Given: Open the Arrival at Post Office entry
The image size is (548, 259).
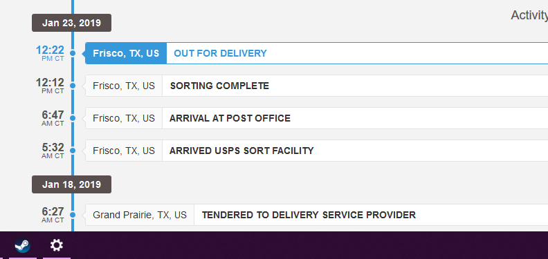Looking at the screenshot, I should (316, 118).
